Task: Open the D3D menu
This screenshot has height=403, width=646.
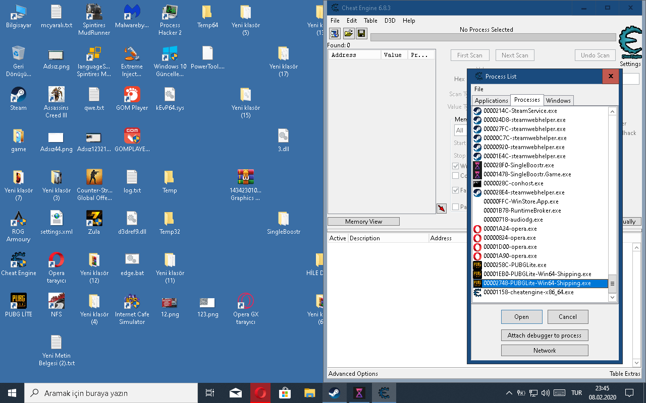Action: [x=390, y=21]
